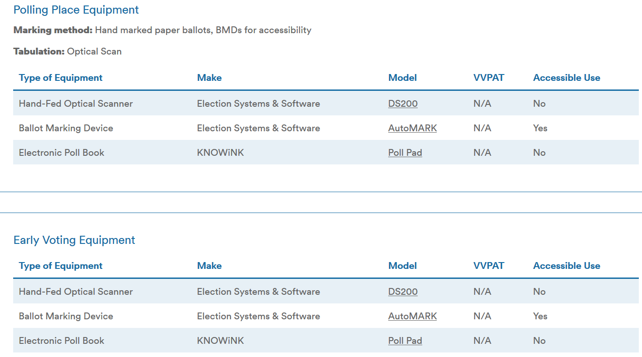Viewport: 642px width, 357px height.
Task: Select Ballot Marking Device in Polling Place table
Action: [x=66, y=128]
